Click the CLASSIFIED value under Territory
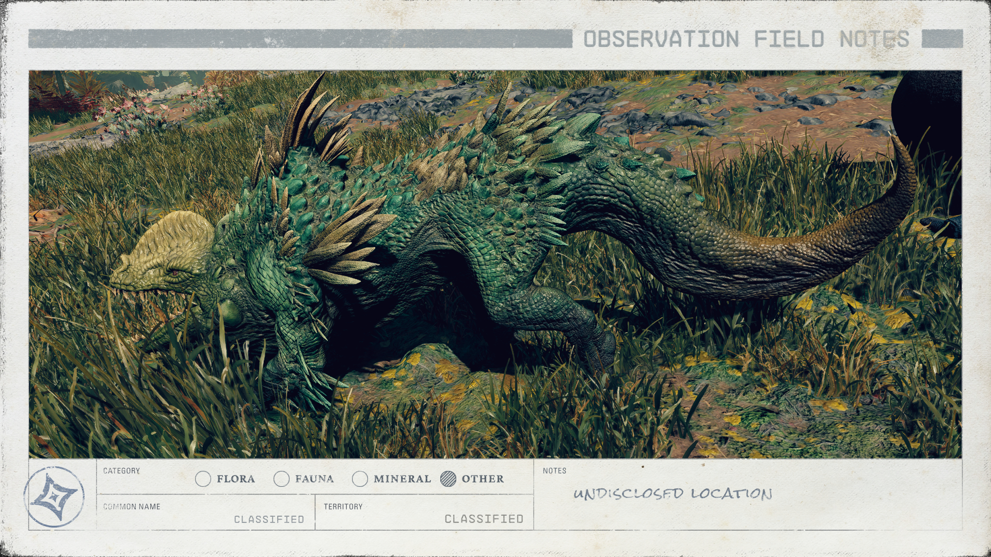The height and width of the screenshot is (557, 991). (484, 519)
